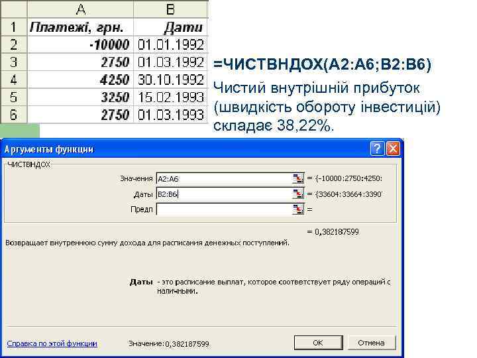
Task: Click the Значение: 0,382187599 result text
Action: [169, 344]
